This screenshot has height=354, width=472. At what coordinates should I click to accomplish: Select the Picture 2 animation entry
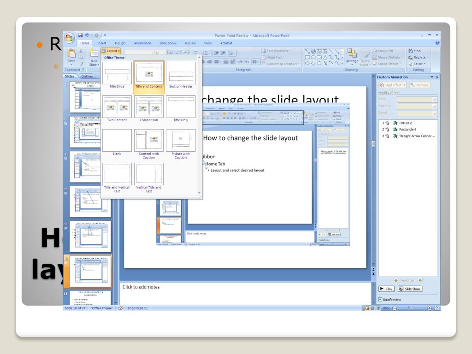(x=407, y=123)
